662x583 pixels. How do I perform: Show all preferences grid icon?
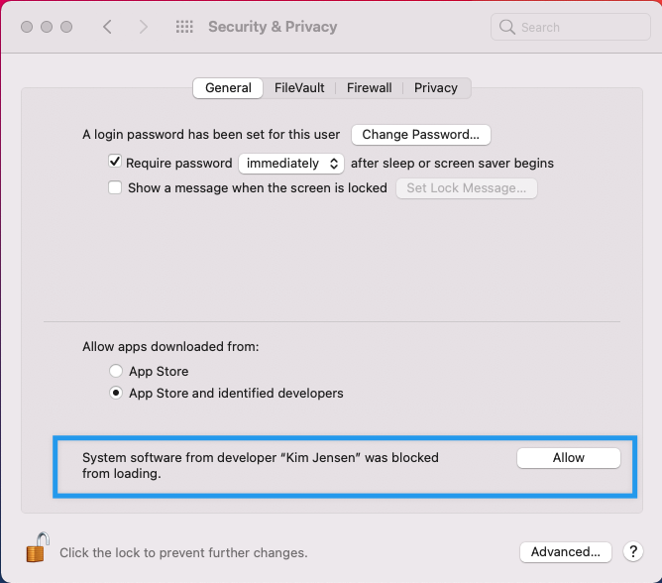tap(184, 27)
